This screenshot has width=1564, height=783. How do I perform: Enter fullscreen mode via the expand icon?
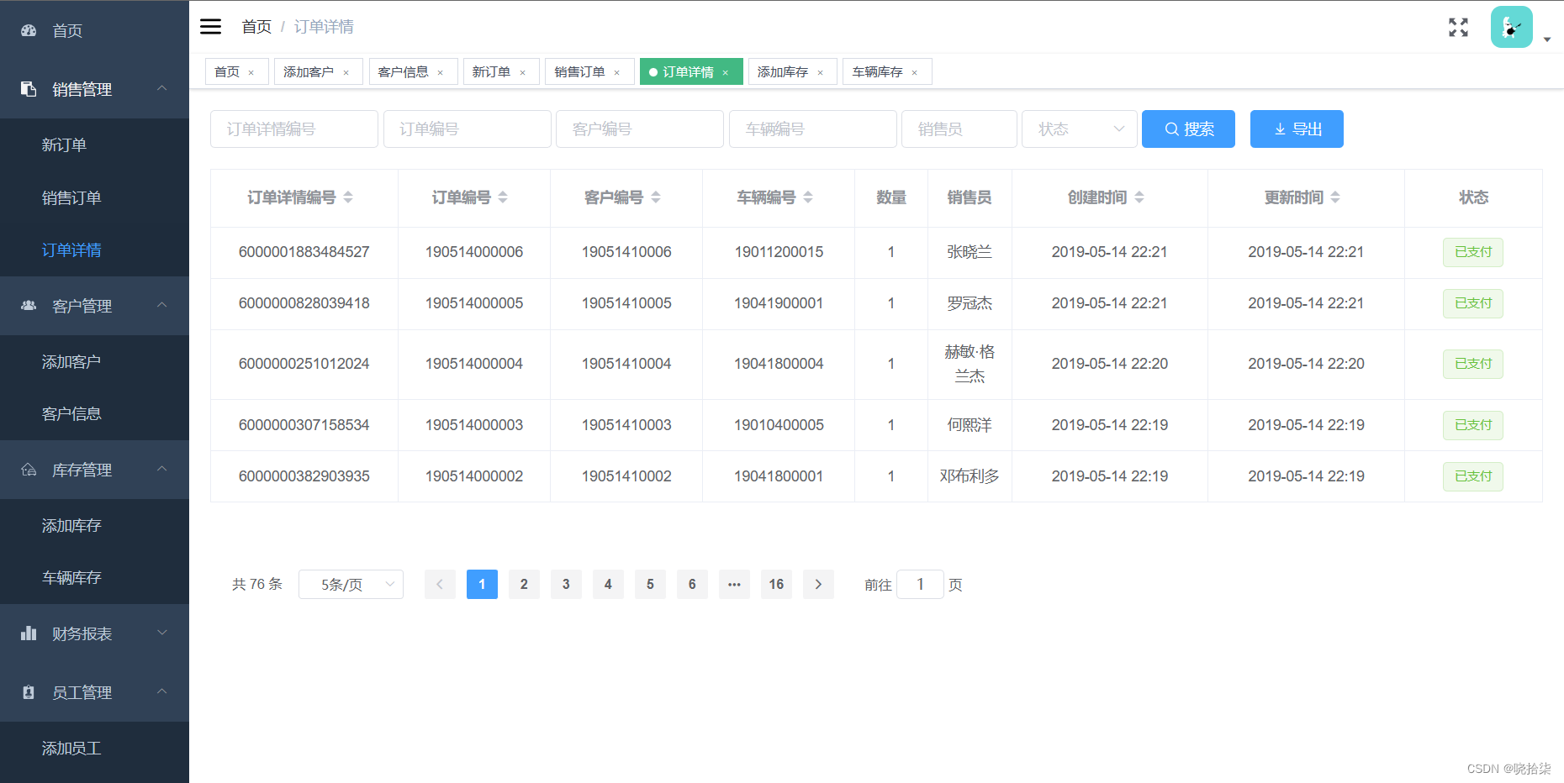tap(1458, 27)
